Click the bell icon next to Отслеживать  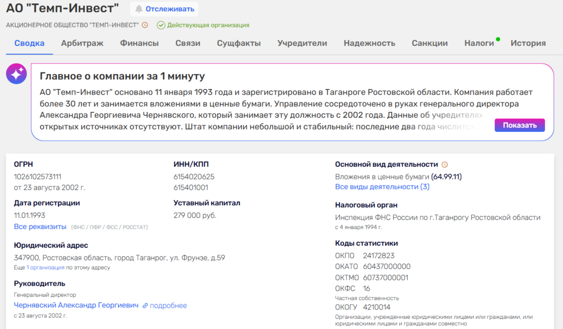tap(139, 9)
